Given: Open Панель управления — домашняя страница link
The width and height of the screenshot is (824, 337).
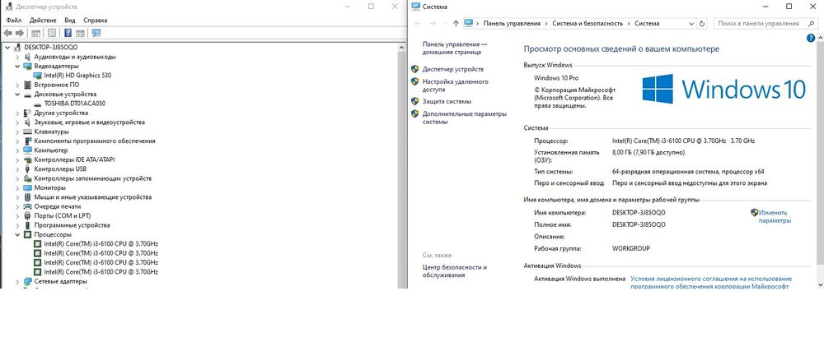Looking at the screenshot, I should point(455,48).
